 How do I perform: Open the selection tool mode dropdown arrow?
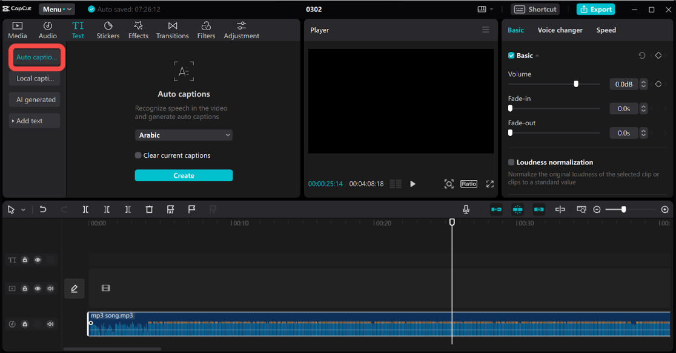coord(23,210)
